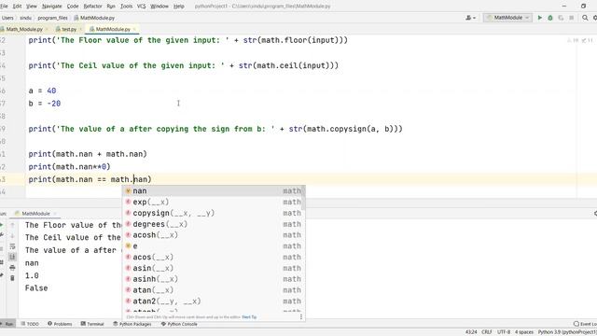This screenshot has width=597, height=336.
Task: Click the stop square in top toolbar
Action: point(571,18)
